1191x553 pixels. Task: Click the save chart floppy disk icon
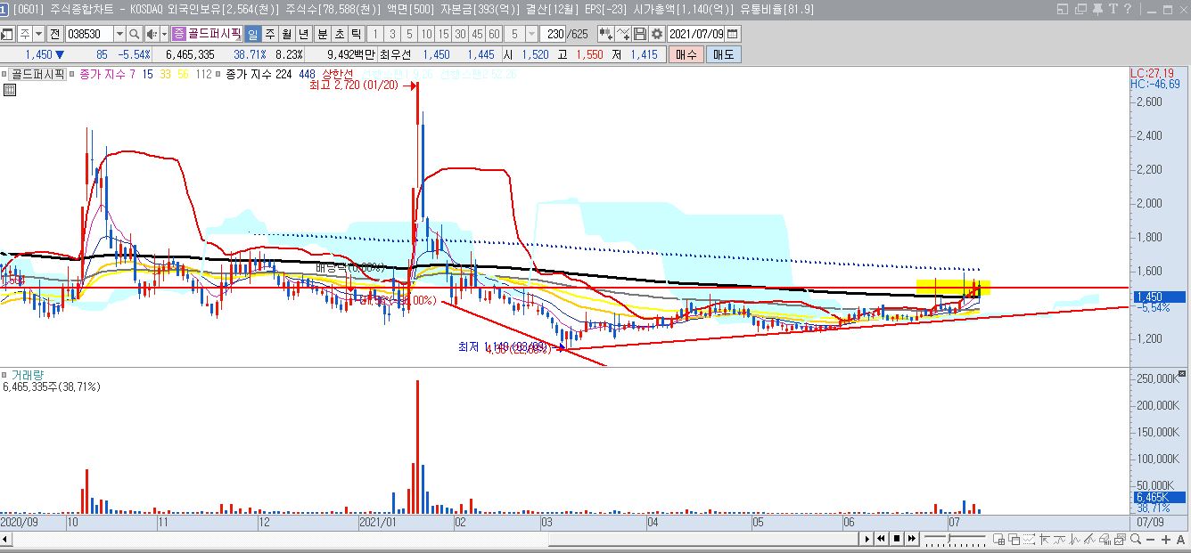639,34
